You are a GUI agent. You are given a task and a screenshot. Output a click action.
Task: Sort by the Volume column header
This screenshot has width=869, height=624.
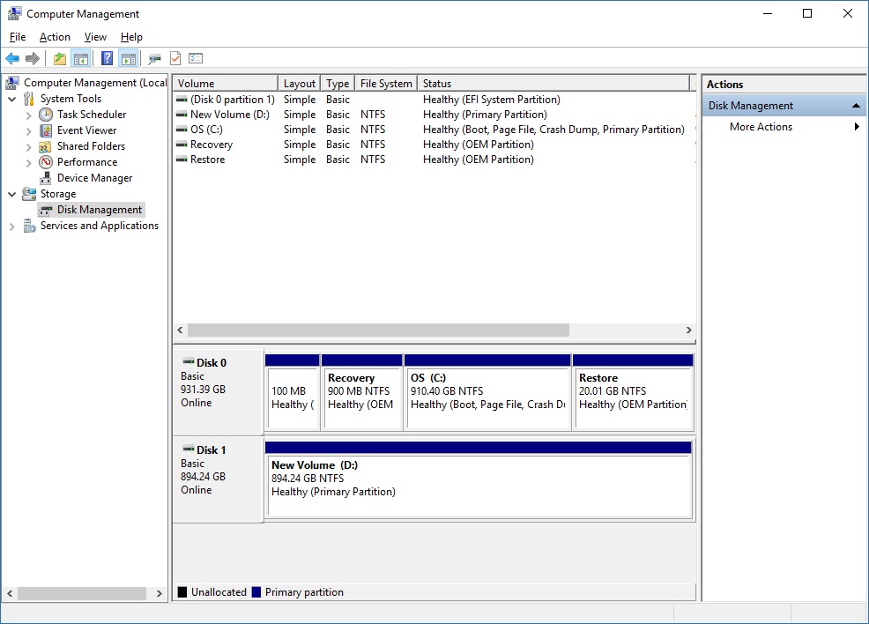click(x=225, y=83)
